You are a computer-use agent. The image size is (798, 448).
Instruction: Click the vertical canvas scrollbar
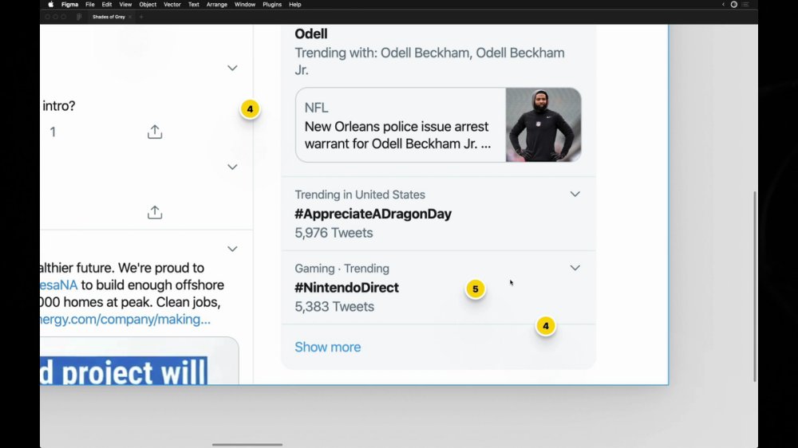click(755, 286)
